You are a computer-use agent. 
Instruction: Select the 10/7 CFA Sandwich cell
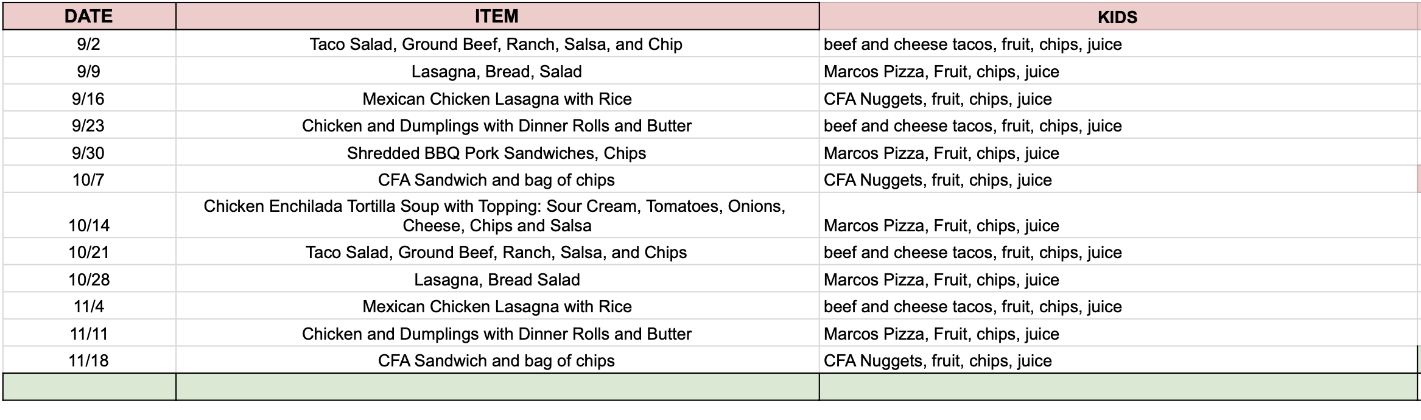tap(497, 180)
